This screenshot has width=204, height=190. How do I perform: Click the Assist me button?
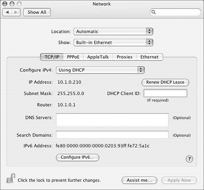coord(139,180)
